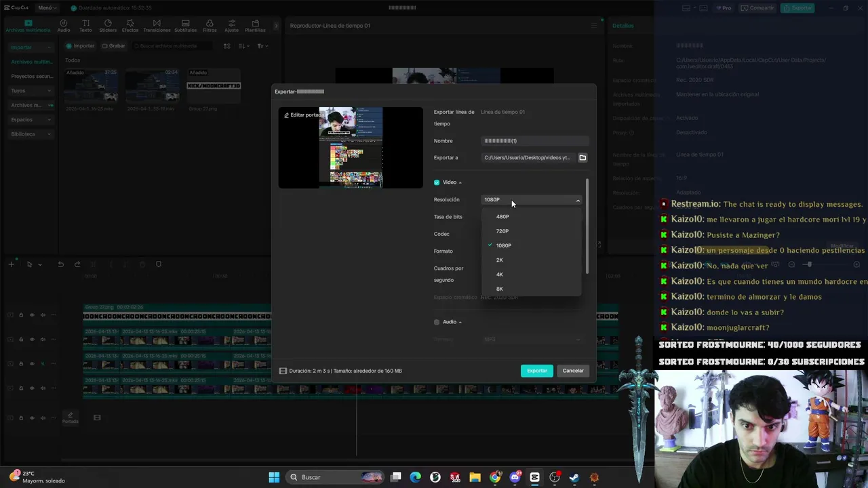The width and height of the screenshot is (868, 488).
Task: Open the Subtítulos tool icon
Action: [185, 26]
